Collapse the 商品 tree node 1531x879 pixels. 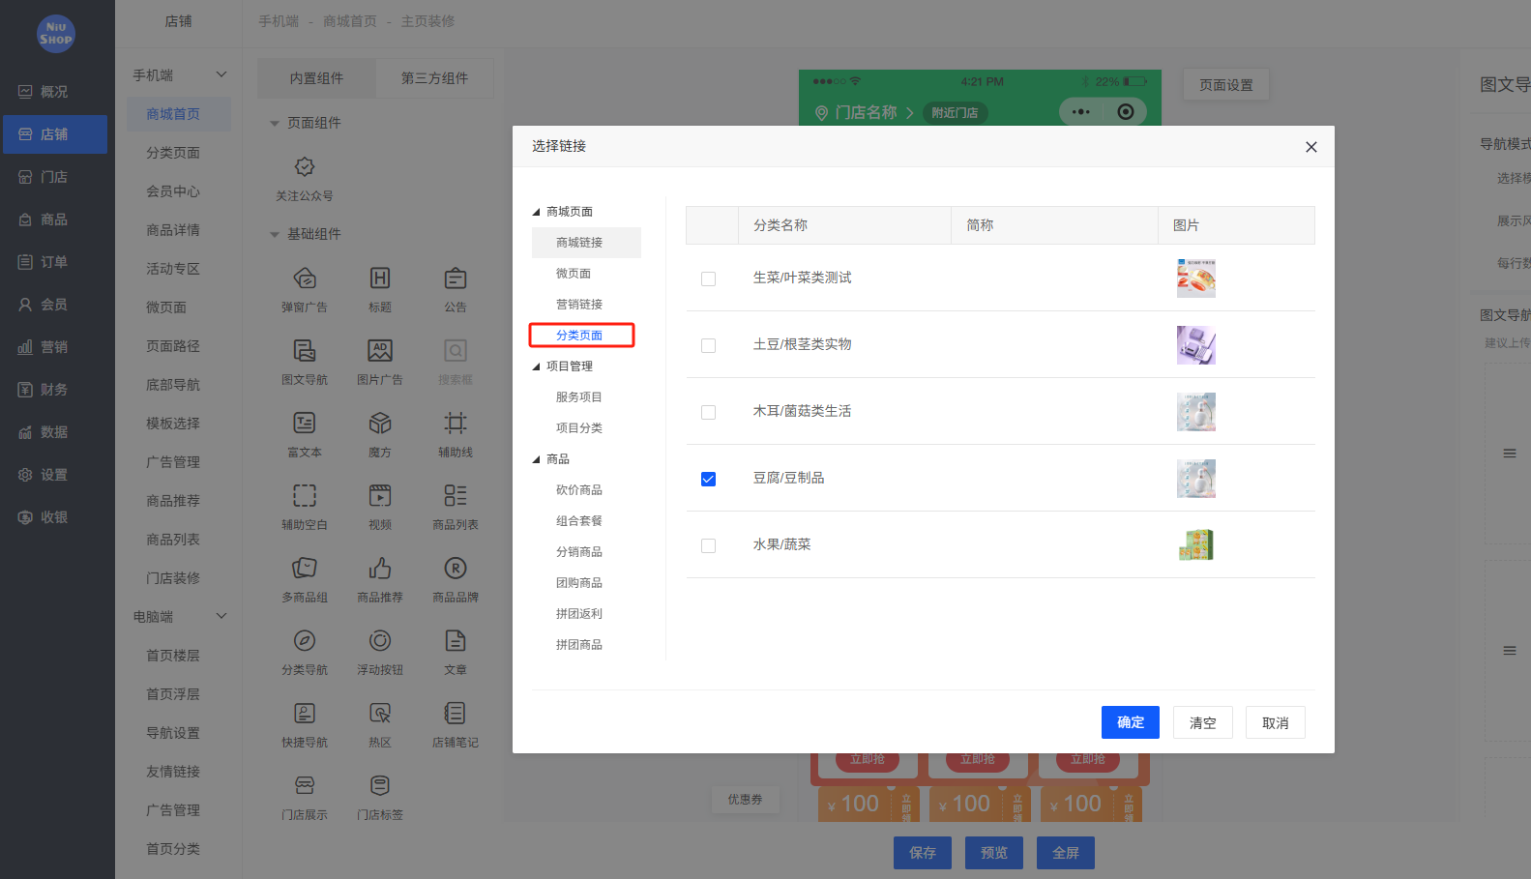coord(537,459)
